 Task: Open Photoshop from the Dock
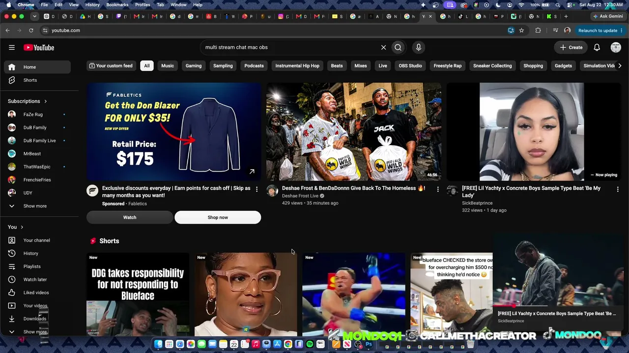[x=369, y=345]
